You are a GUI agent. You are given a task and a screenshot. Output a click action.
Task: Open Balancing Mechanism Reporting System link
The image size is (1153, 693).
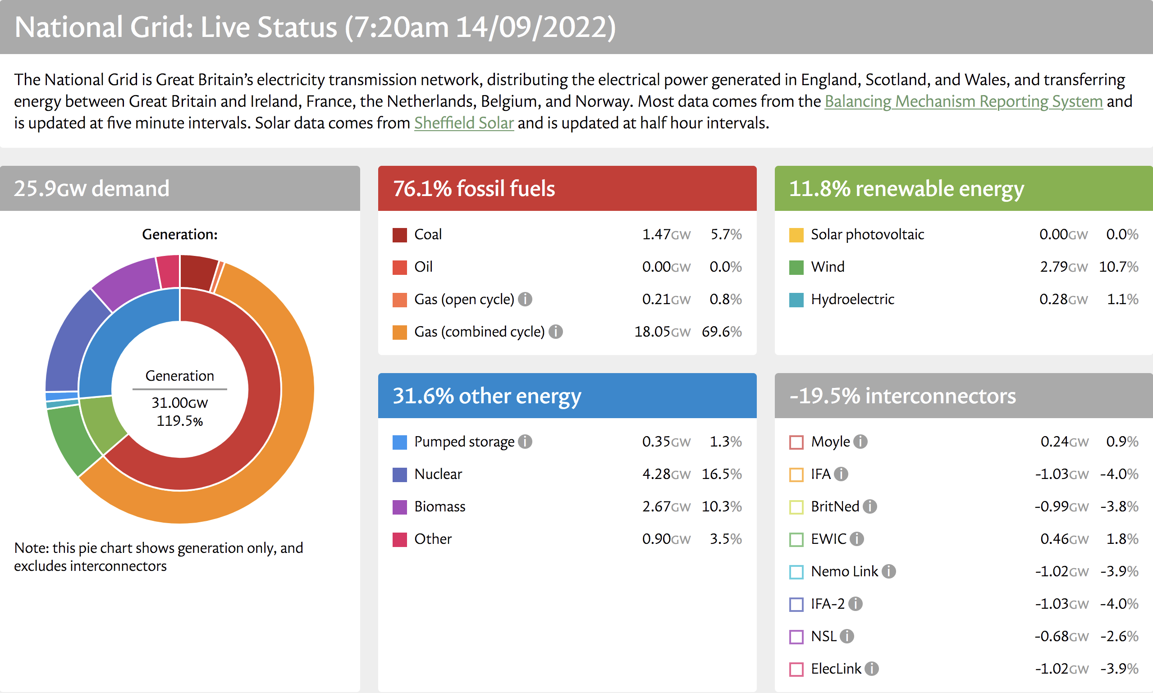pyautogui.click(x=963, y=101)
